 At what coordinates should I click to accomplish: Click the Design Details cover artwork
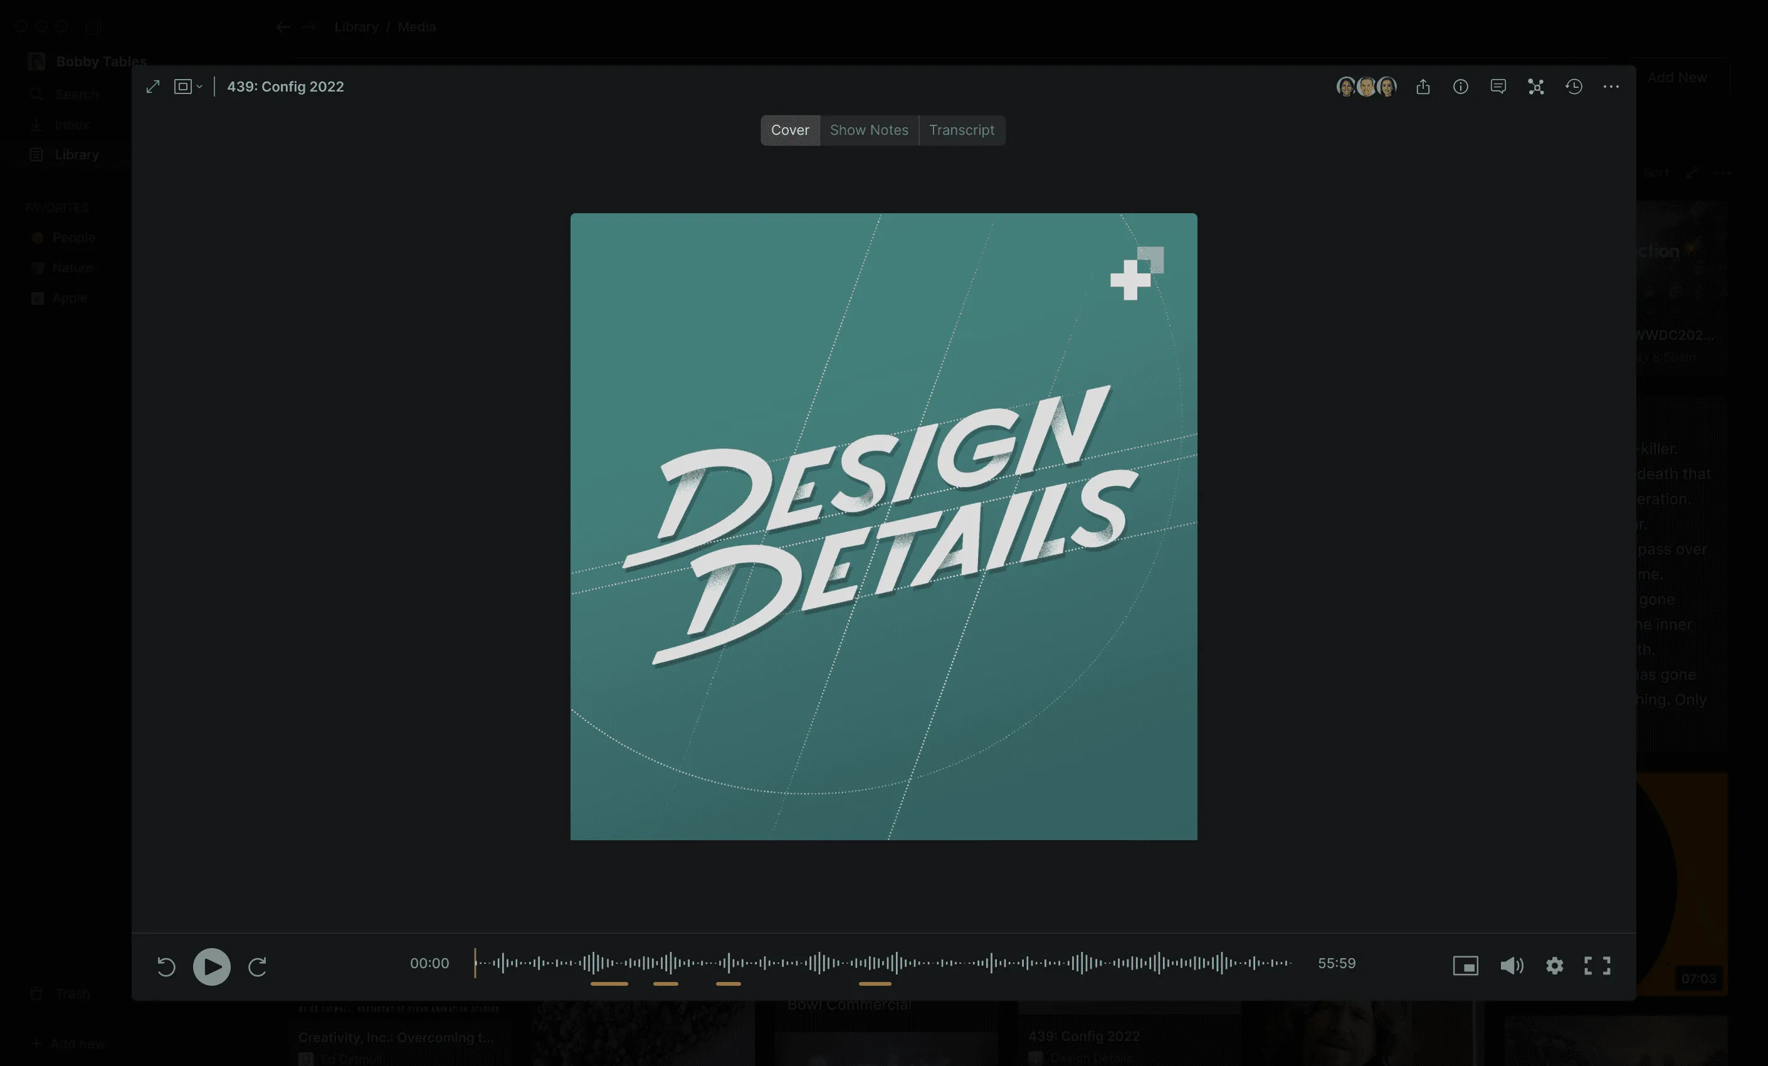click(x=883, y=526)
